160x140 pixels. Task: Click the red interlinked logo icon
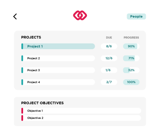pyautogui.click(x=80, y=15)
